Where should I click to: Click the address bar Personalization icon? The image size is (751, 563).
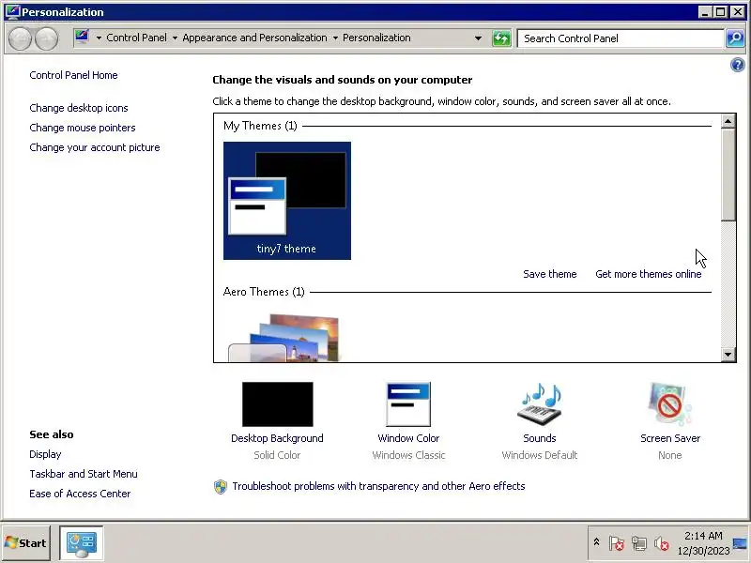click(82, 37)
